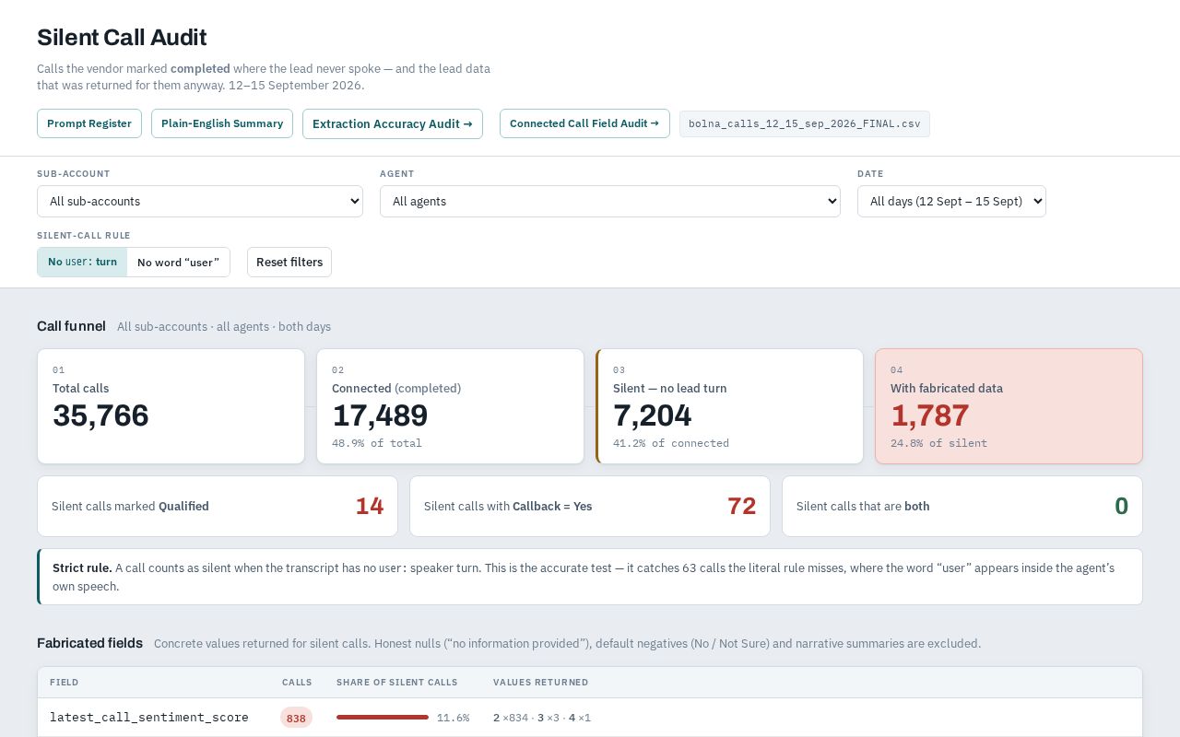Go to Connected Call Field Audit

click(584, 123)
